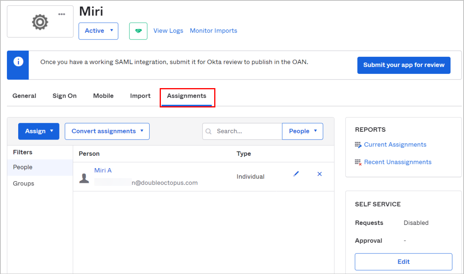Click the Filters heading
Image resolution: width=464 pixels, height=274 pixels.
point(23,152)
